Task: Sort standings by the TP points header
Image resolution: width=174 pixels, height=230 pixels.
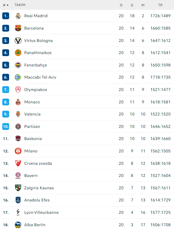Action: pos(160,5)
